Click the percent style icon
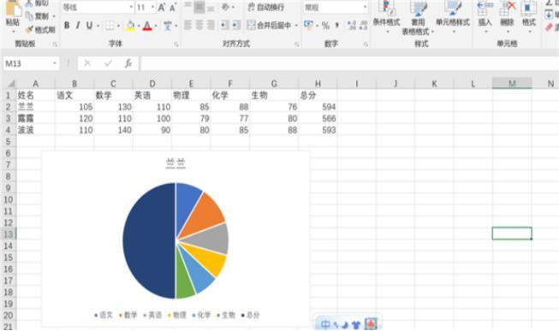The image size is (559, 331). click(325, 26)
